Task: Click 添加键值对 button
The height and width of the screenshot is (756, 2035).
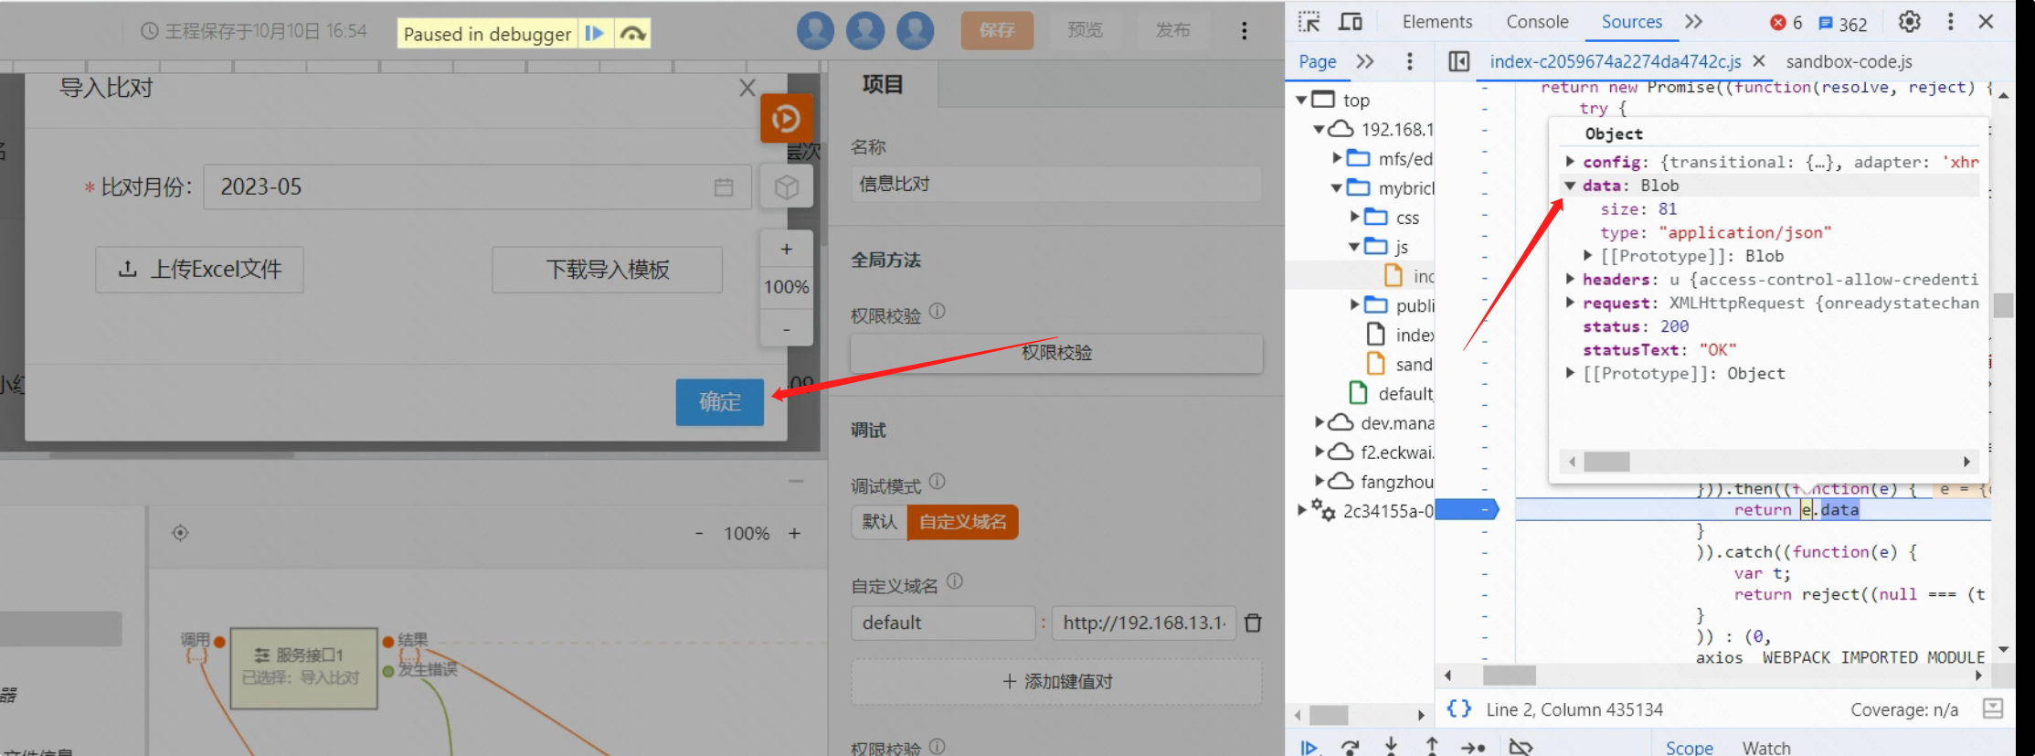Action: point(1057,682)
